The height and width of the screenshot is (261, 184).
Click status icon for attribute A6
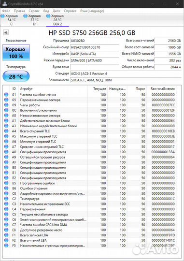point(6,141)
